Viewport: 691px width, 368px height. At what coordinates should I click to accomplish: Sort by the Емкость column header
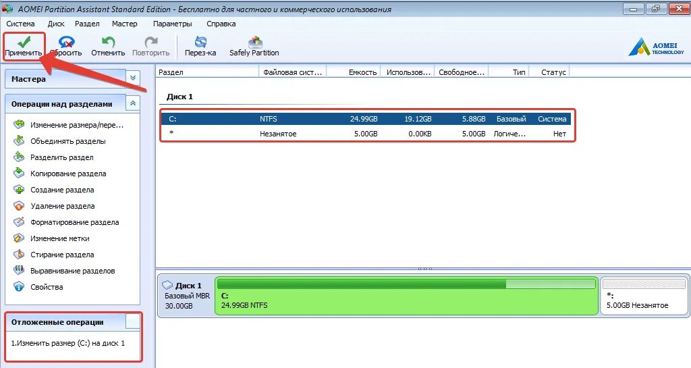pyautogui.click(x=354, y=72)
